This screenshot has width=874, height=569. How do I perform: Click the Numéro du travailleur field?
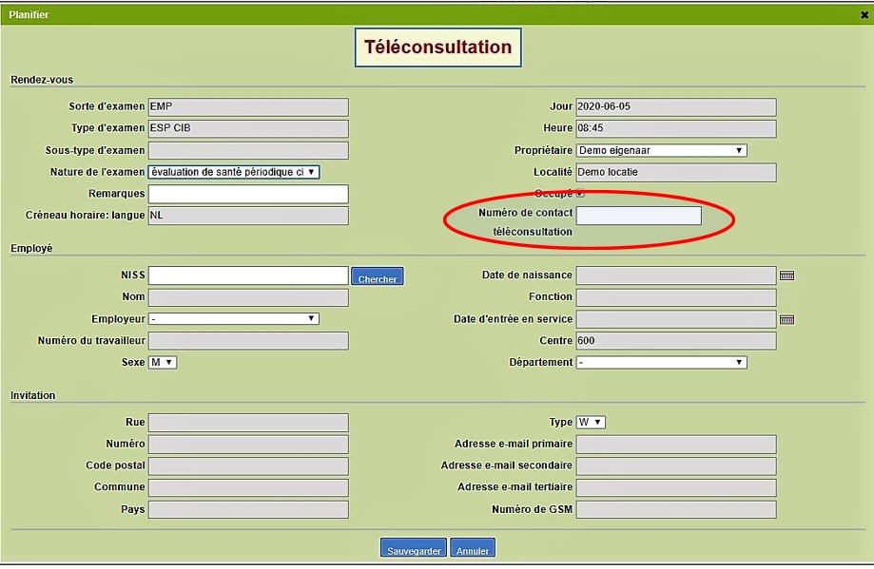coord(248,341)
